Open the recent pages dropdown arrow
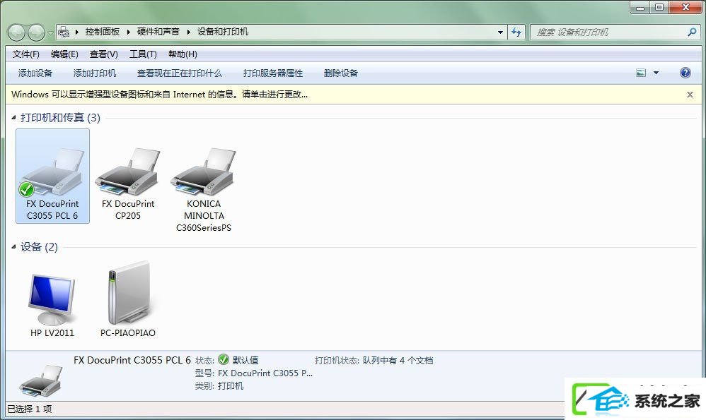Screen dimensions: 706x420 pyautogui.click(x=50, y=32)
